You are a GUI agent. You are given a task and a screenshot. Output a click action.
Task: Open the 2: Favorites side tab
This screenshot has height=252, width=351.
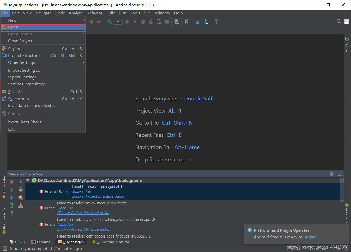[x=4, y=187]
